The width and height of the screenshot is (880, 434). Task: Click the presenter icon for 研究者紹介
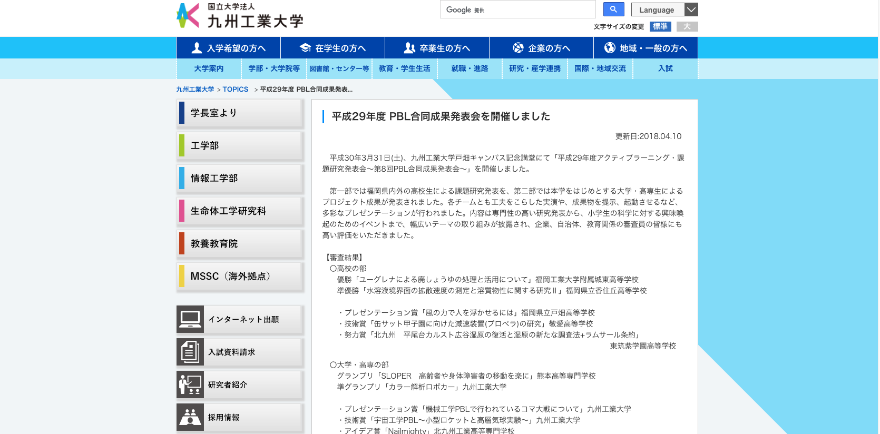coord(190,384)
